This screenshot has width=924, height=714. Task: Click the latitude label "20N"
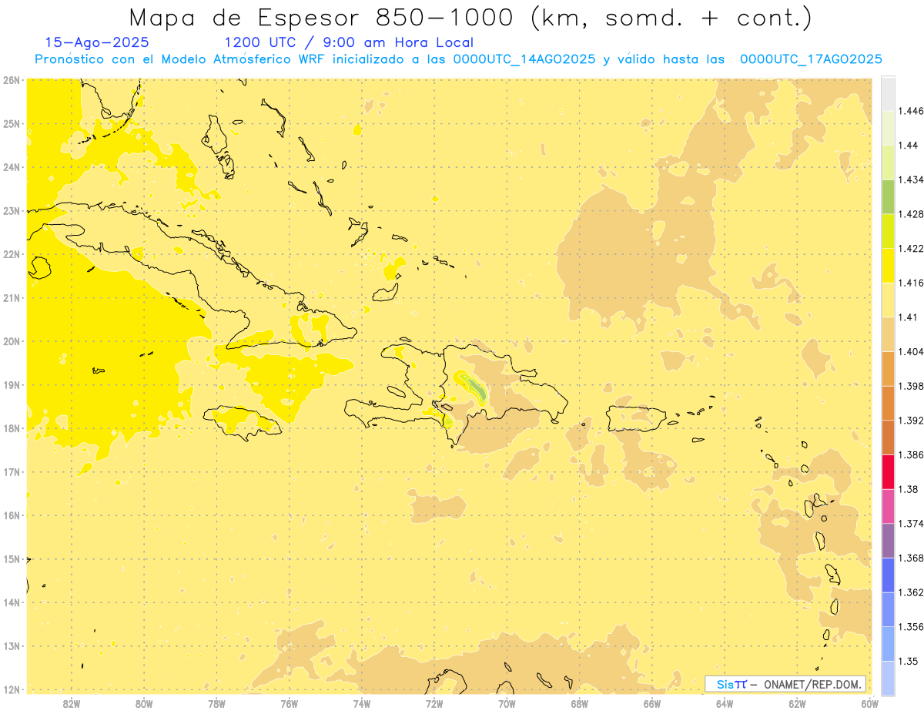tap(12, 341)
